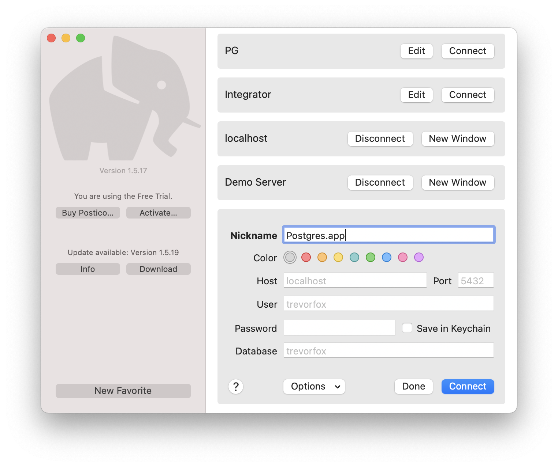Open New Window for Demo Server
This screenshot has height=467, width=558.
point(458,182)
